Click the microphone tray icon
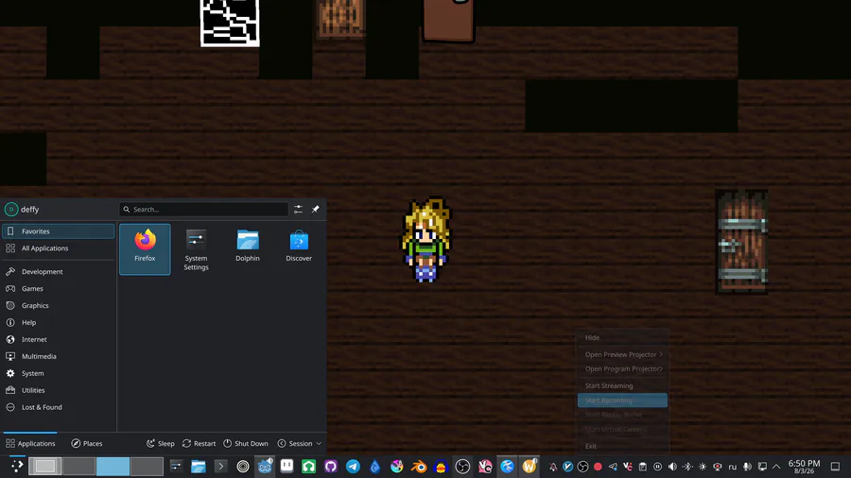Screen dimensions: 851x478 coord(747,467)
